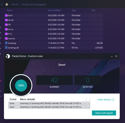The width and height of the screenshot is (125, 123).
Task: Click Boot folder's date modified
Action: click(56, 15)
